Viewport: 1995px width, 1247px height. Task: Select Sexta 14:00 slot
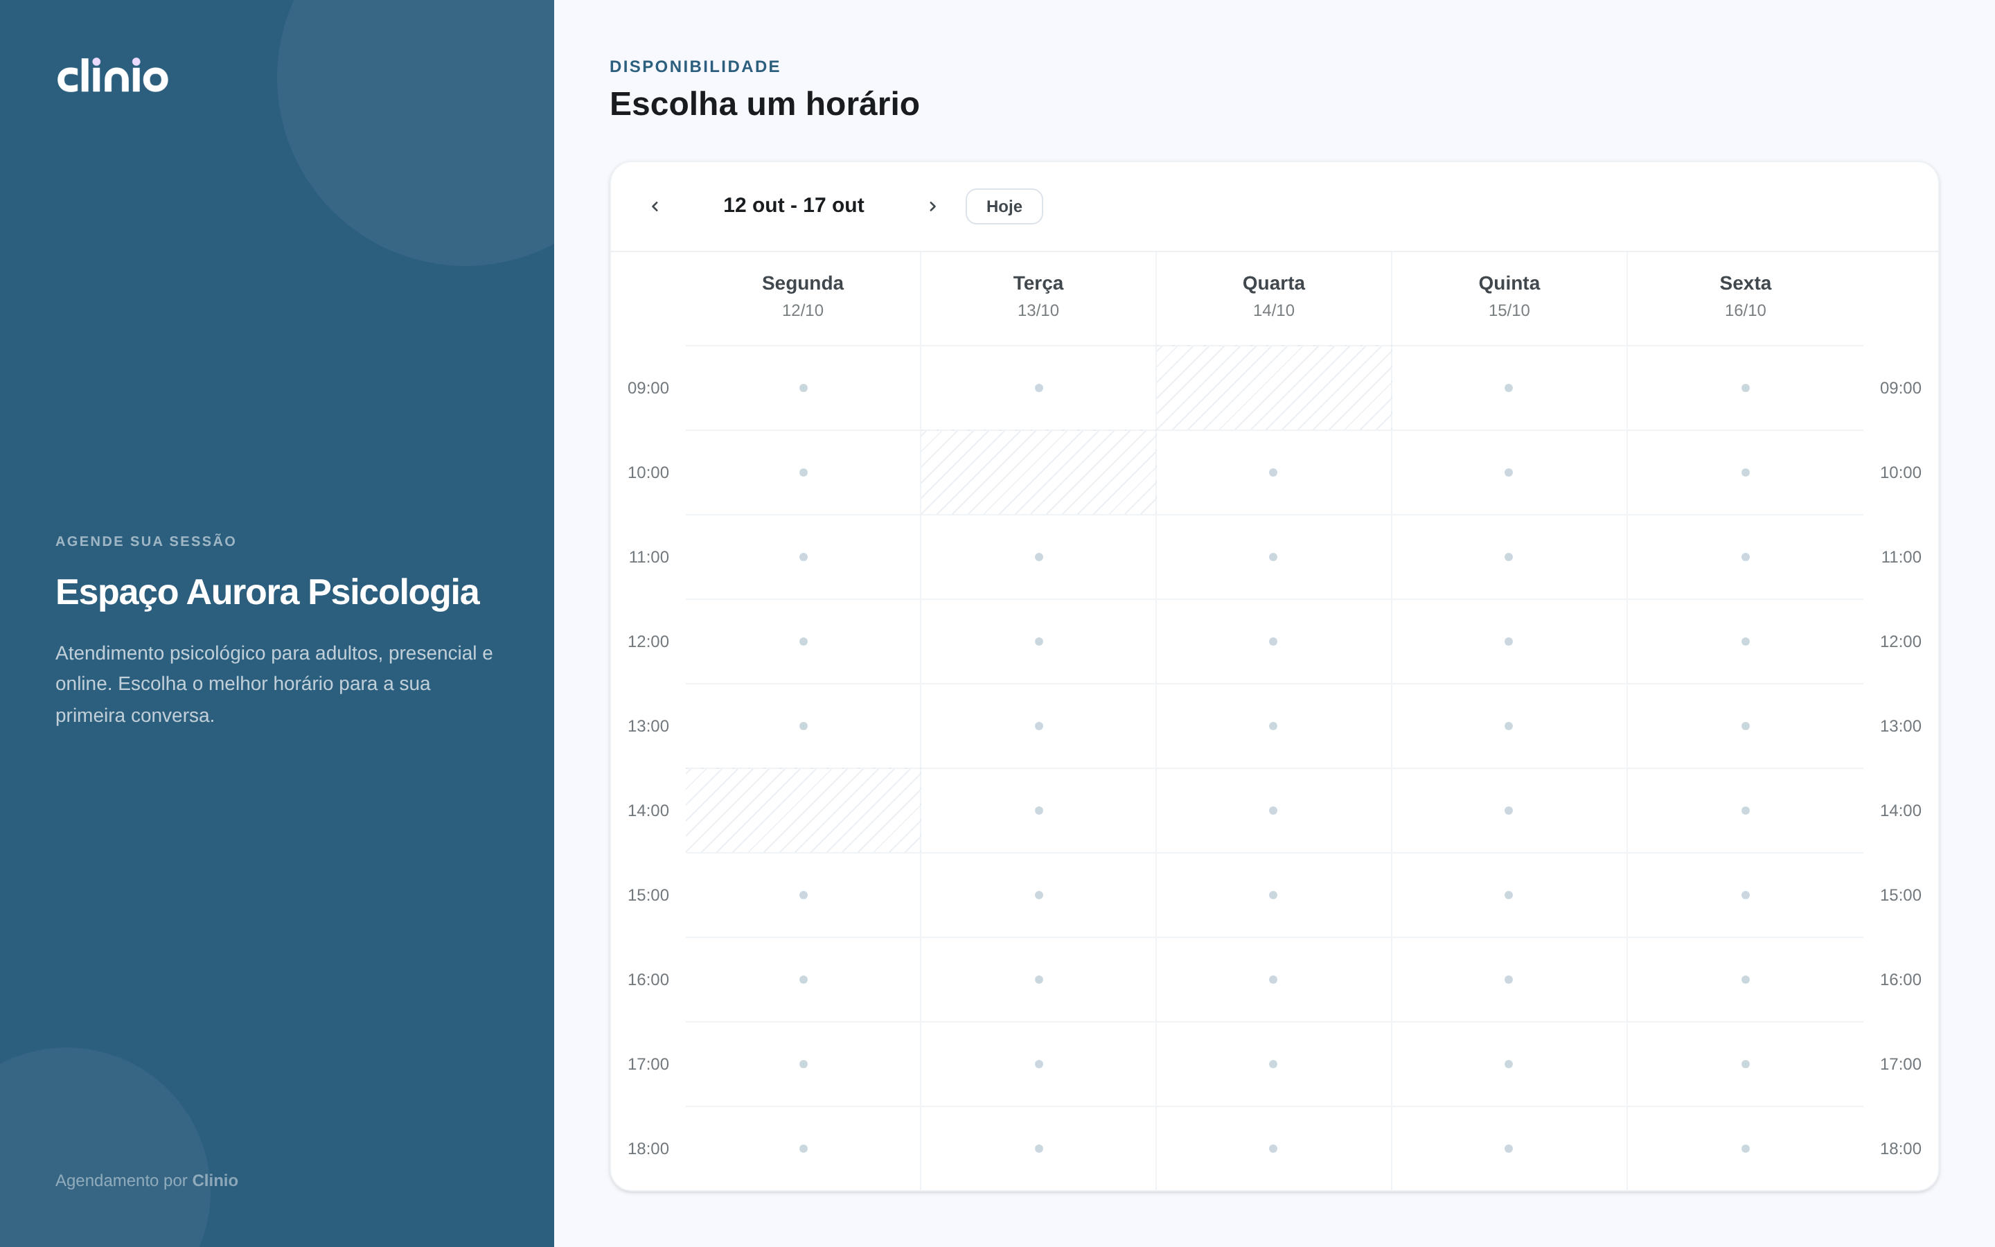(x=1745, y=811)
